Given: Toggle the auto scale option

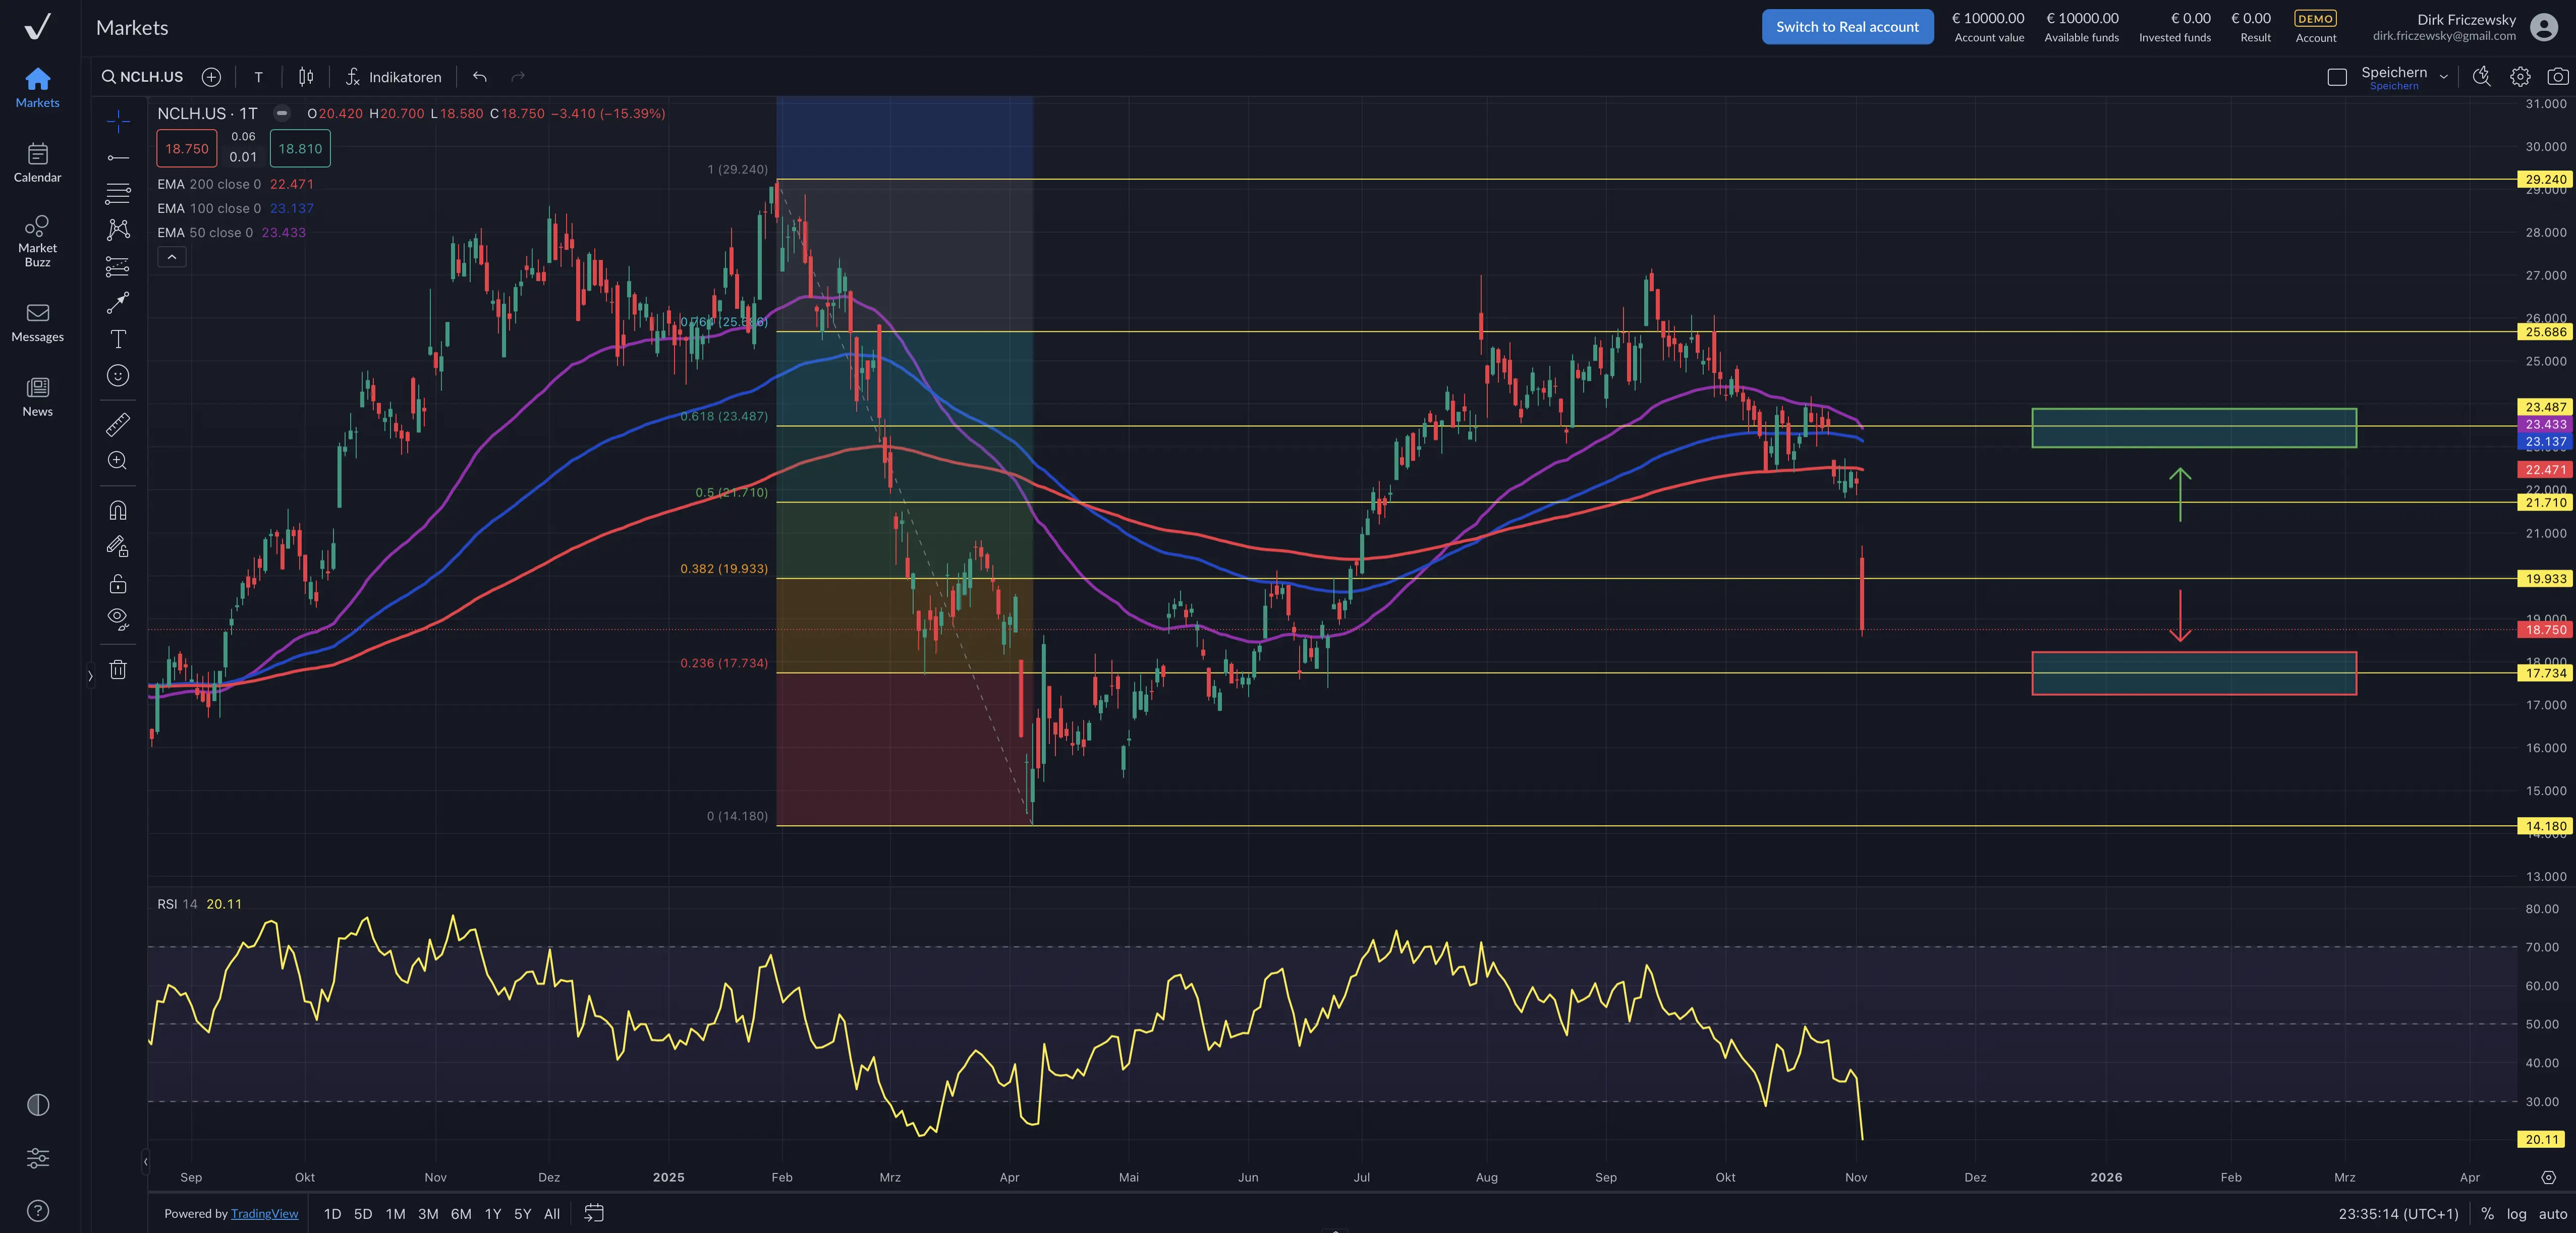Looking at the screenshot, I should pyautogui.click(x=2552, y=1214).
